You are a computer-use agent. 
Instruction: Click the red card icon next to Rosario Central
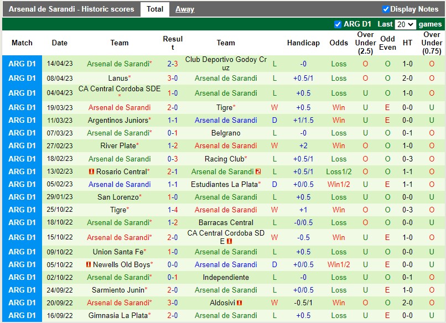(92, 171)
